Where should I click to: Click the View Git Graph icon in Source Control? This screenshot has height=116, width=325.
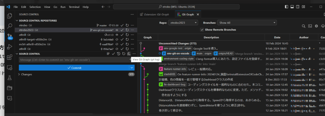tap(129, 54)
